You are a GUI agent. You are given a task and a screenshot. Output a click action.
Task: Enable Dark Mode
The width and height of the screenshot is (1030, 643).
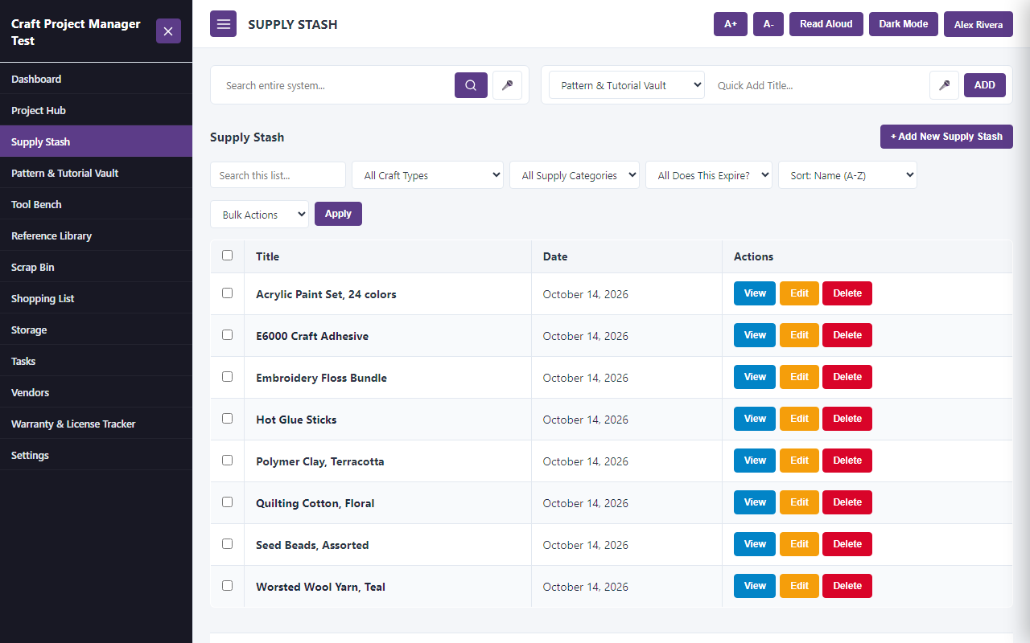(x=904, y=24)
